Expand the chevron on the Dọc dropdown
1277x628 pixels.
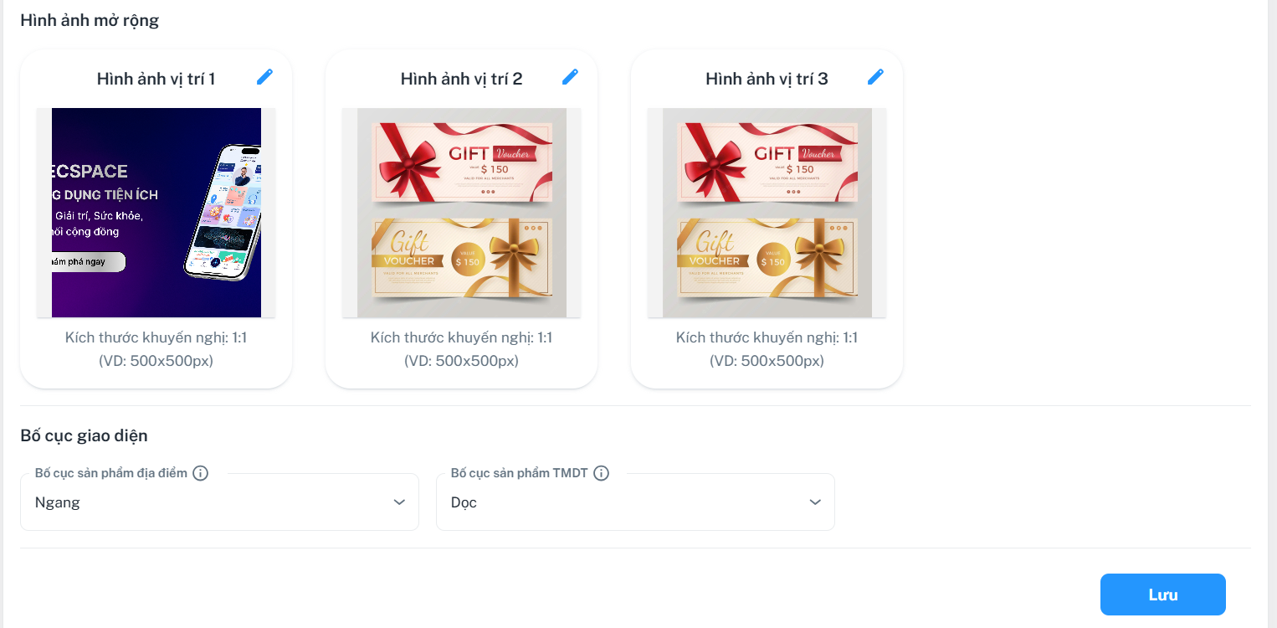click(815, 502)
